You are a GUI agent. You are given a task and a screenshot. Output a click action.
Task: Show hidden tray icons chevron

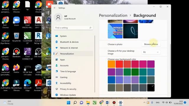click(x=144, y=102)
